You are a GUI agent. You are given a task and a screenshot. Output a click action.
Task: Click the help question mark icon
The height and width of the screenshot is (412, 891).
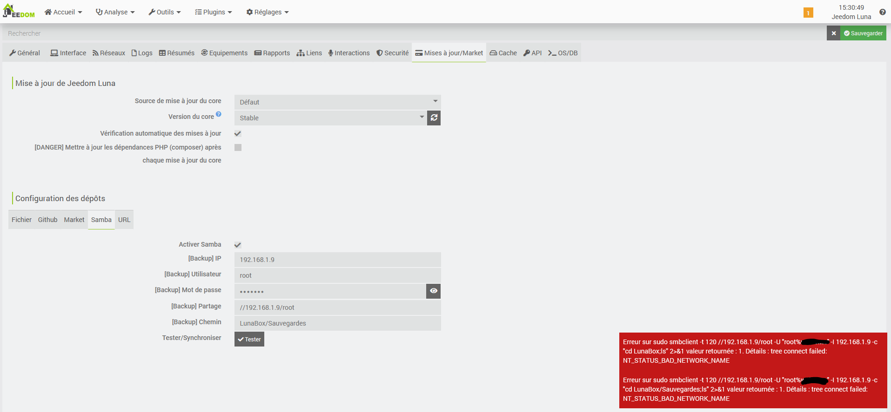[x=882, y=12]
